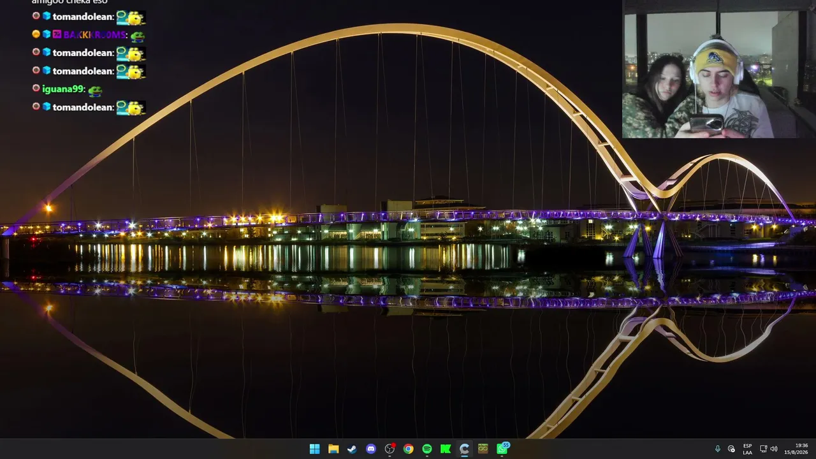The height and width of the screenshot is (459, 816).
Task: Open the Windows Start menu
Action: tap(314, 449)
